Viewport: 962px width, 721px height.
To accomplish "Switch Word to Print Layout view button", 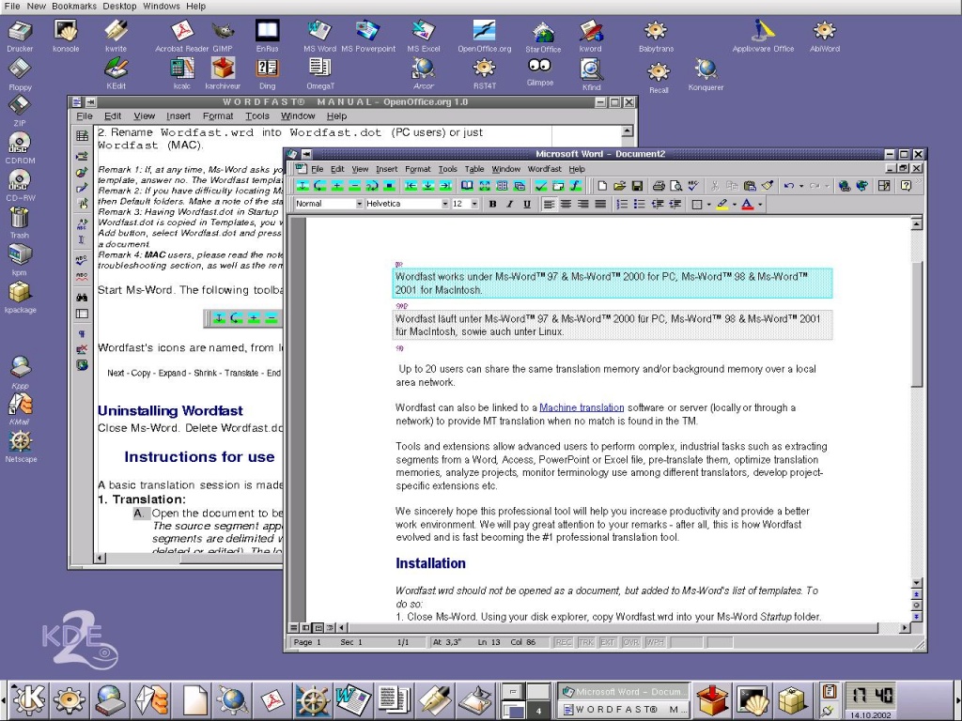I will click(x=318, y=628).
